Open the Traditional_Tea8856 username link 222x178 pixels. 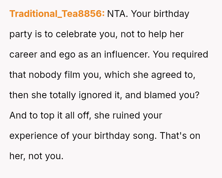57,14
